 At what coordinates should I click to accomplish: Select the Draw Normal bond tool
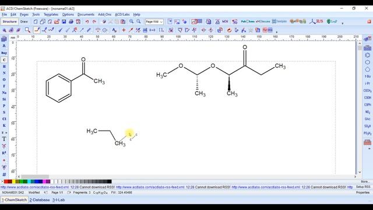click(37, 30)
